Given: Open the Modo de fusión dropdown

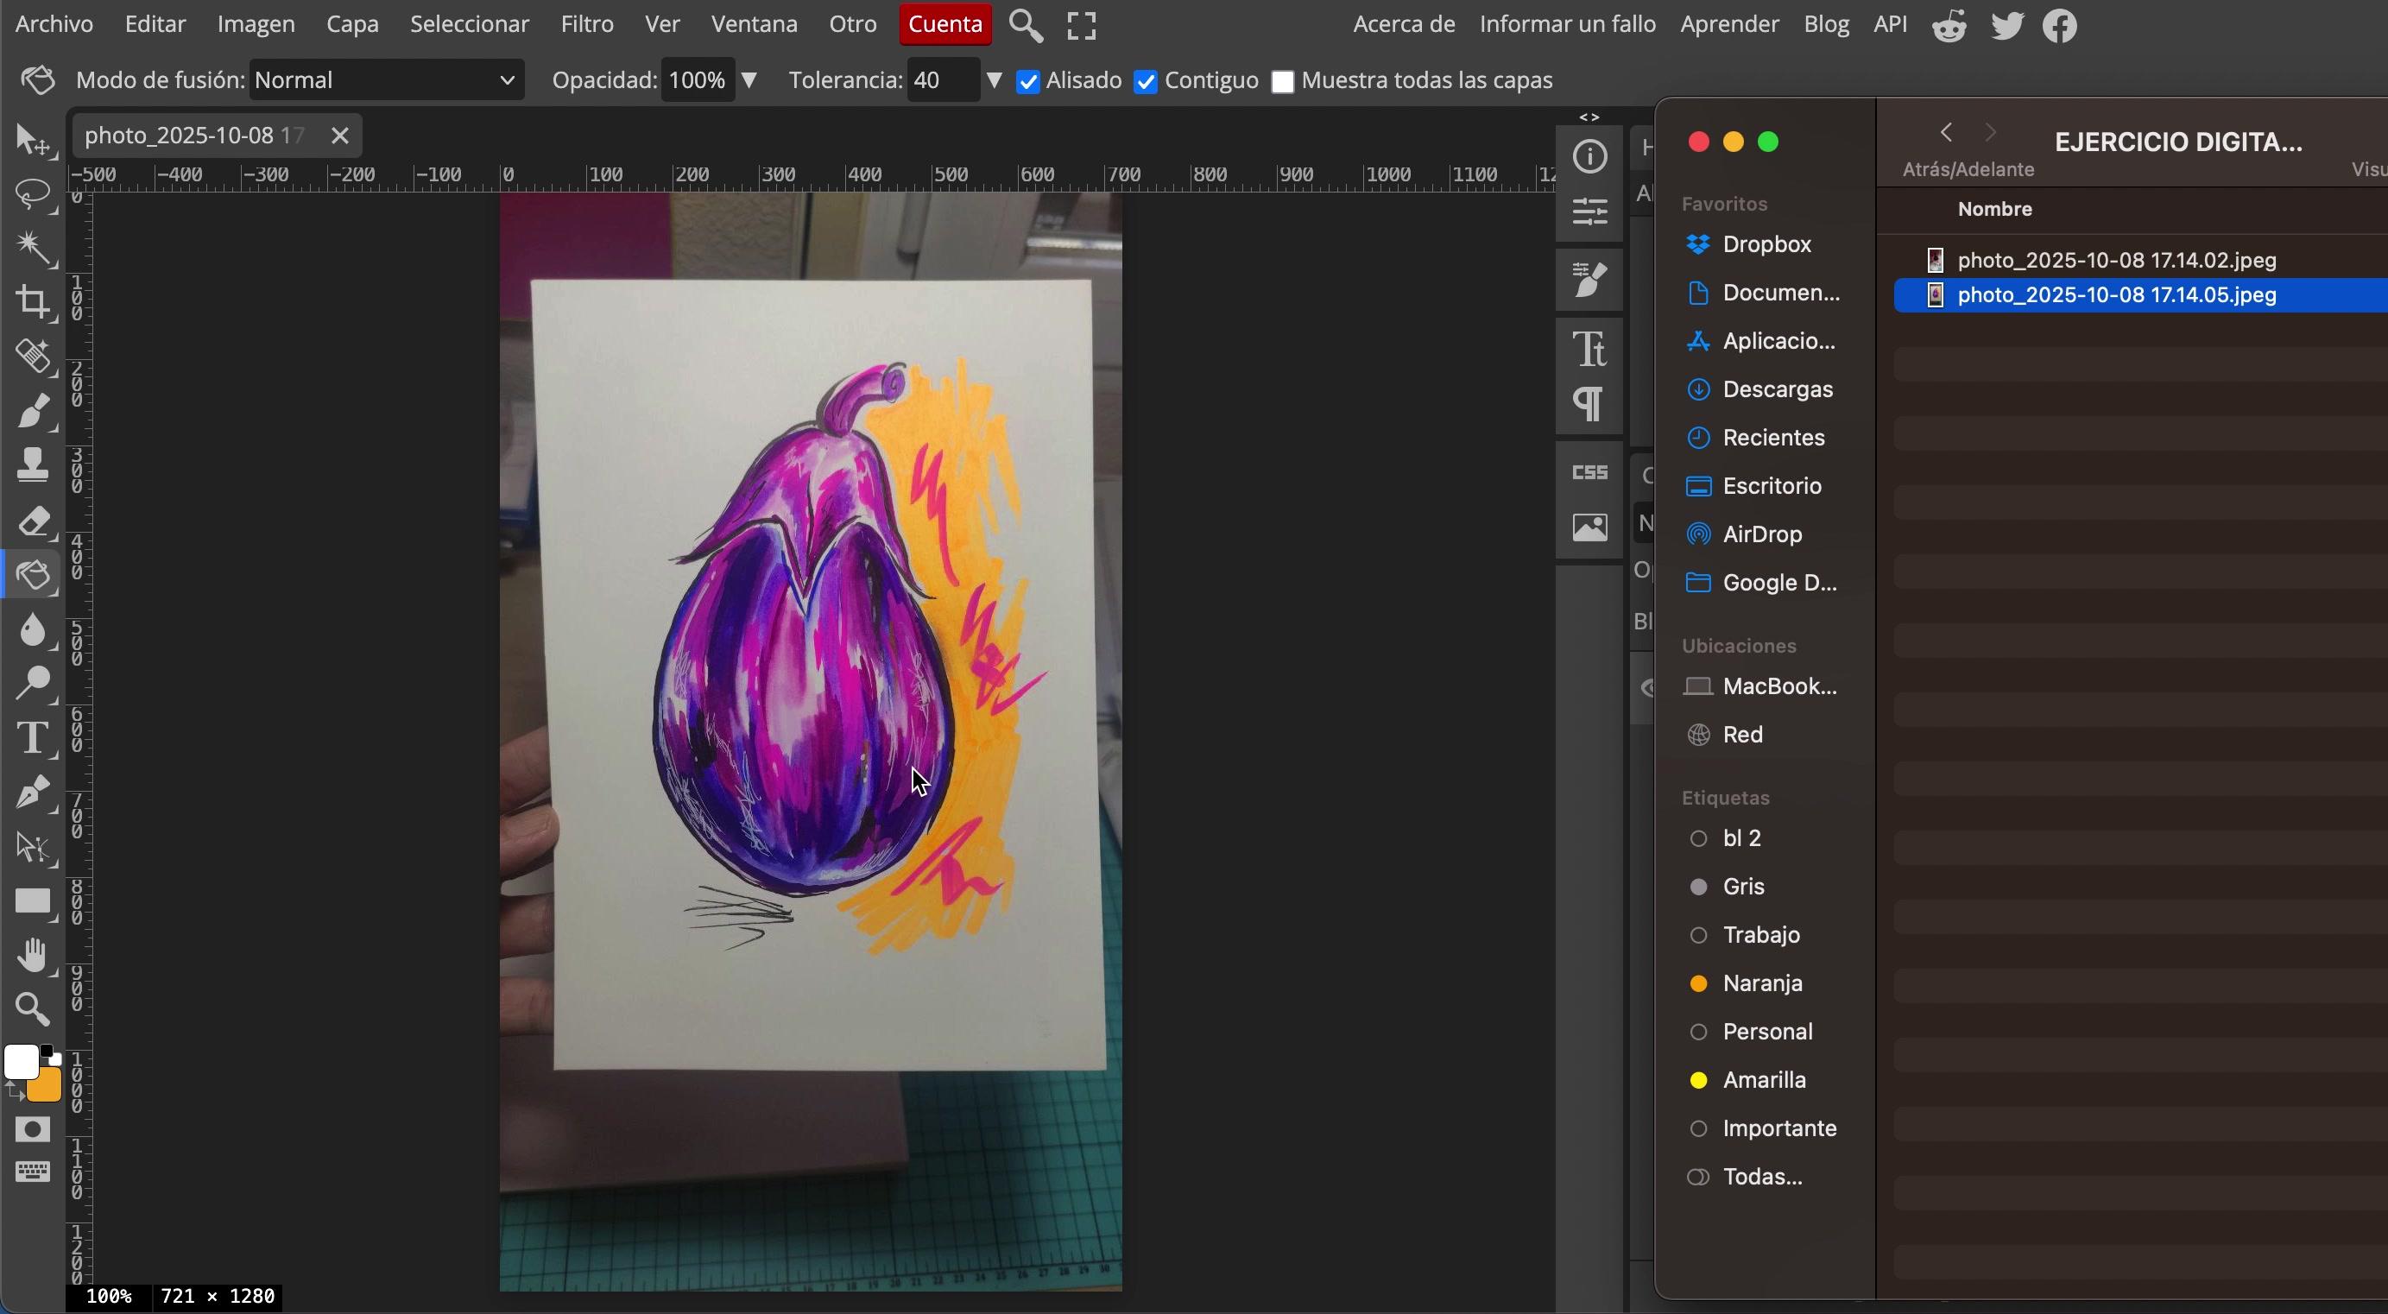Looking at the screenshot, I should coord(386,80).
